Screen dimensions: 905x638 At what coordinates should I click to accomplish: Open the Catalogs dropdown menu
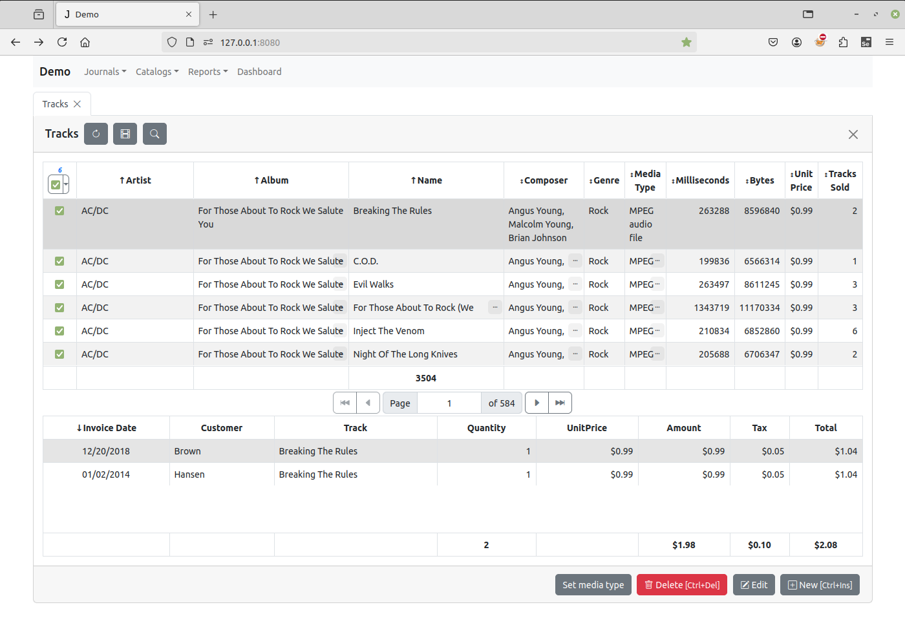point(157,72)
